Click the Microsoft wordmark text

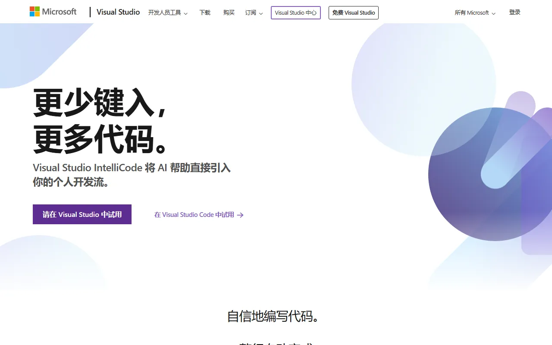coord(59,12)
